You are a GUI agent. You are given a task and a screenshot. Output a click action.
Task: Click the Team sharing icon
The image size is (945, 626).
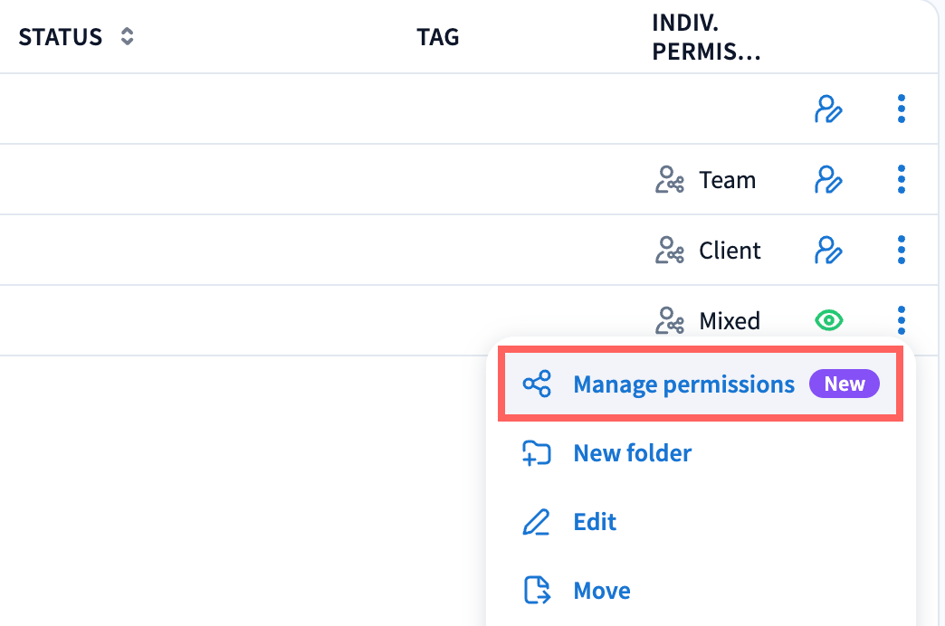(x=669, y=180)
